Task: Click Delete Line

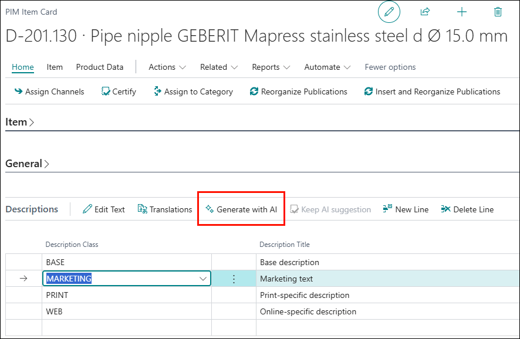Action: 467,209
